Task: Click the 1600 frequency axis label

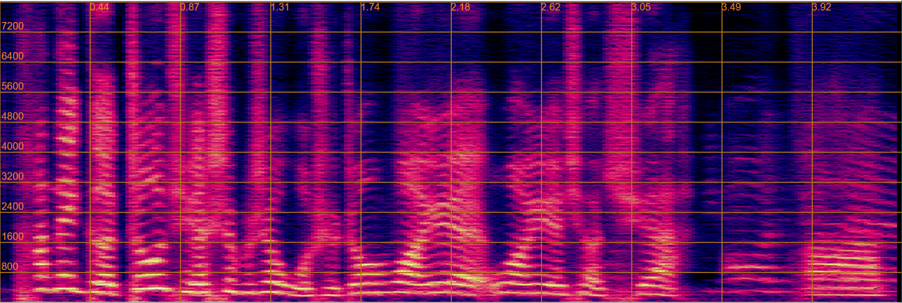Action: [x=13, y=236]
